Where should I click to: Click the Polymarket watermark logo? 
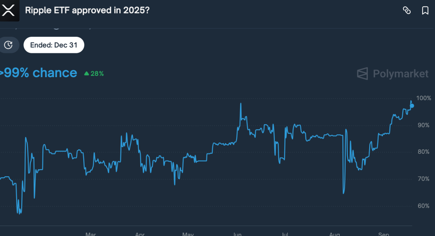tap(393, 74)
